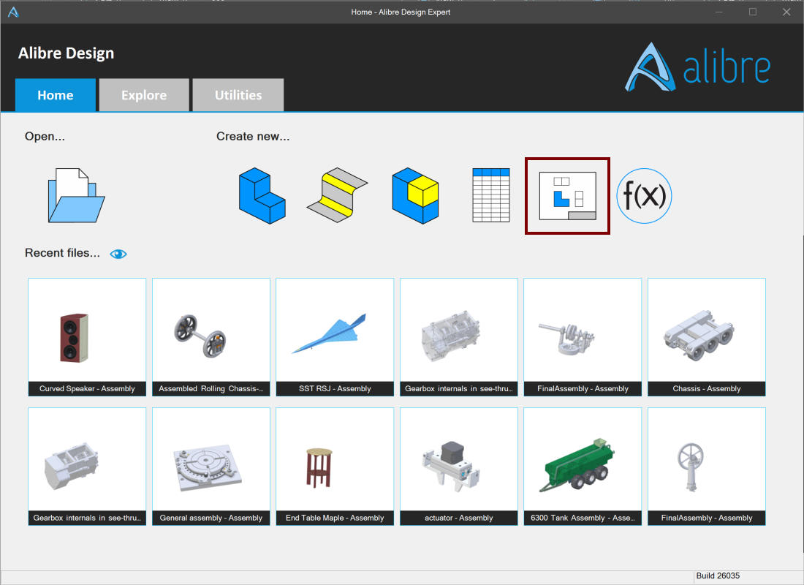The width and height of the screenshot is (804, 585).
Task: Open the Chassis assembly recent file
Action: click(706, 336)
